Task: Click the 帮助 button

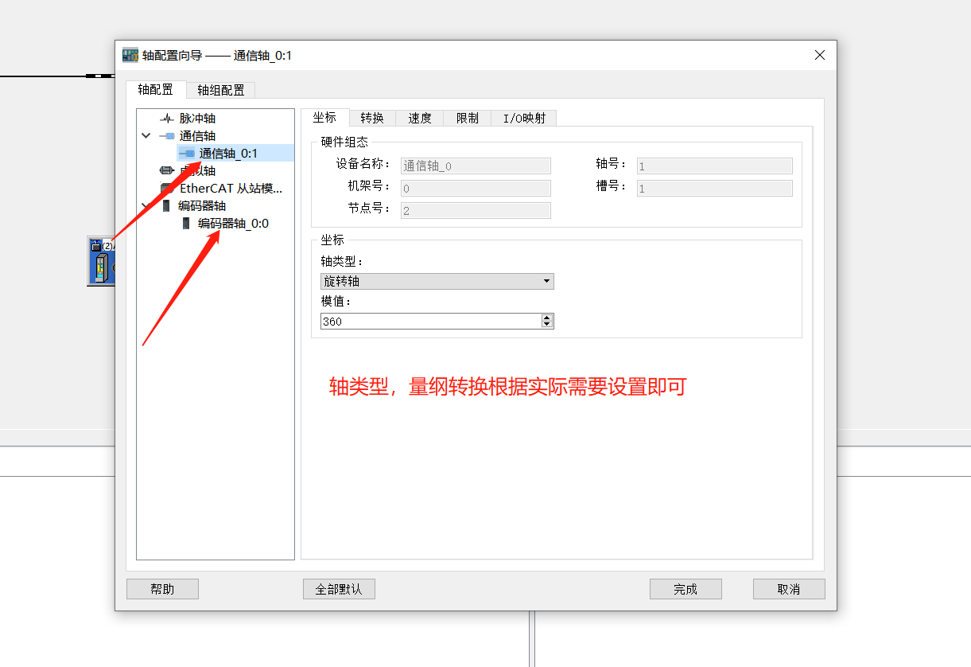Action: pos(162,589)
